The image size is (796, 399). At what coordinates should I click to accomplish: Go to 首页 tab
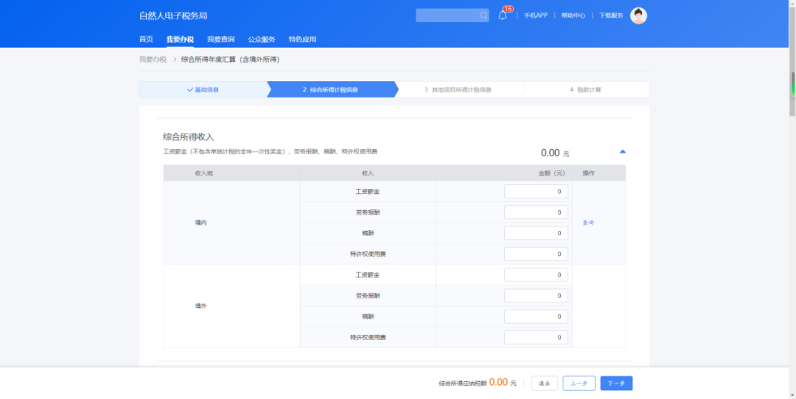(x=146, y=39)
